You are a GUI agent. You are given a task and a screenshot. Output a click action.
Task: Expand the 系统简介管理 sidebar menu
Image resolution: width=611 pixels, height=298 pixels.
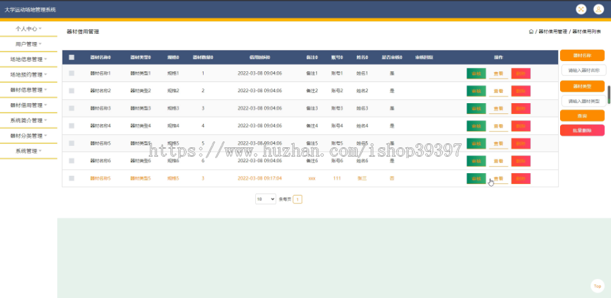(x=29, y=120)
